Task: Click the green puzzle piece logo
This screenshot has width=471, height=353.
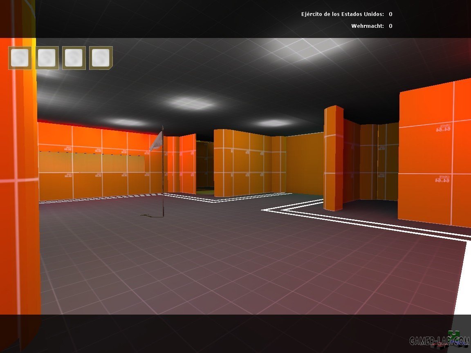Action: [x=453, y=335]
